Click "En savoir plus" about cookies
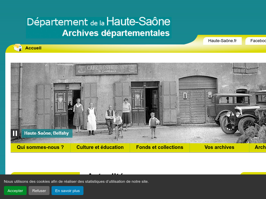 coord(67,190)
